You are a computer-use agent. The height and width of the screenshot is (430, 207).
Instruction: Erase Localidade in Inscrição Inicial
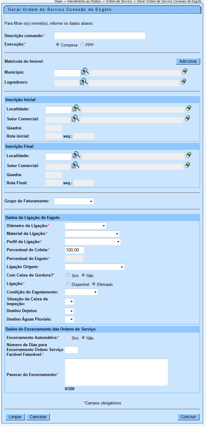(189, 108)
